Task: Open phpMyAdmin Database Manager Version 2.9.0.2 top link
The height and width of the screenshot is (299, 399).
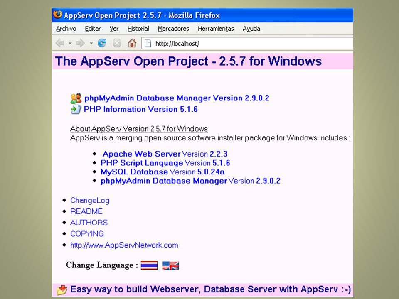Action: 177,98
